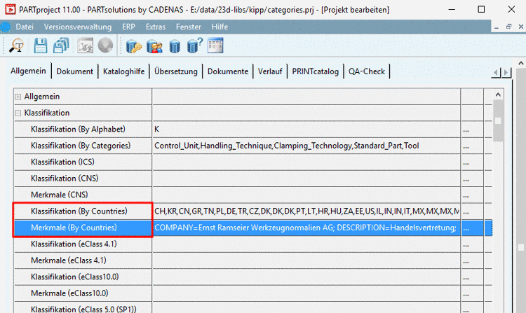Click the save all (multiple disks) icon

[x=61, y=46]
